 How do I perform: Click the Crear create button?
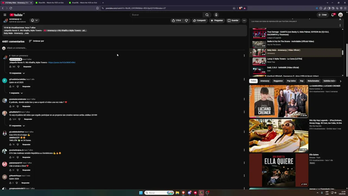click(322, 15)
